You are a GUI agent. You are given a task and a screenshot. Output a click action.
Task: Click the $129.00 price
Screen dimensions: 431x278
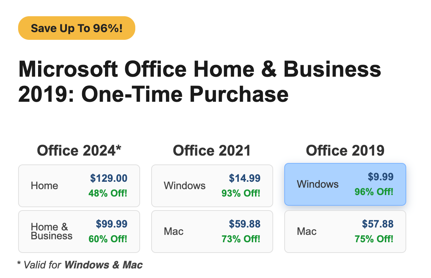(109, 178)
